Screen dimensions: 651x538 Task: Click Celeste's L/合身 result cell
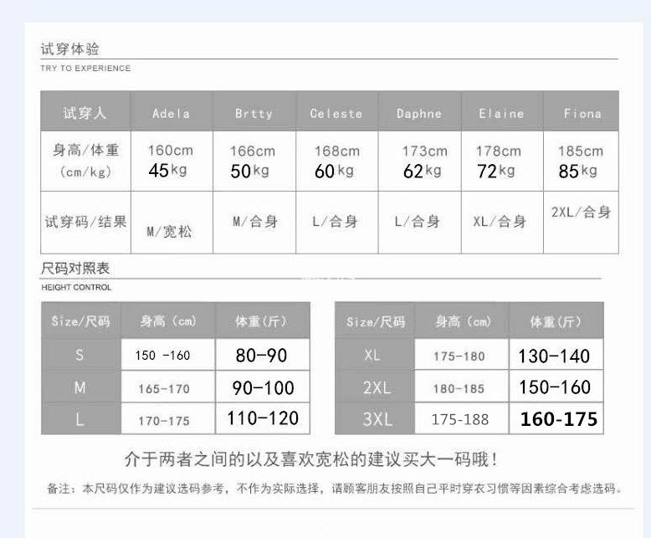click(336, 222)
